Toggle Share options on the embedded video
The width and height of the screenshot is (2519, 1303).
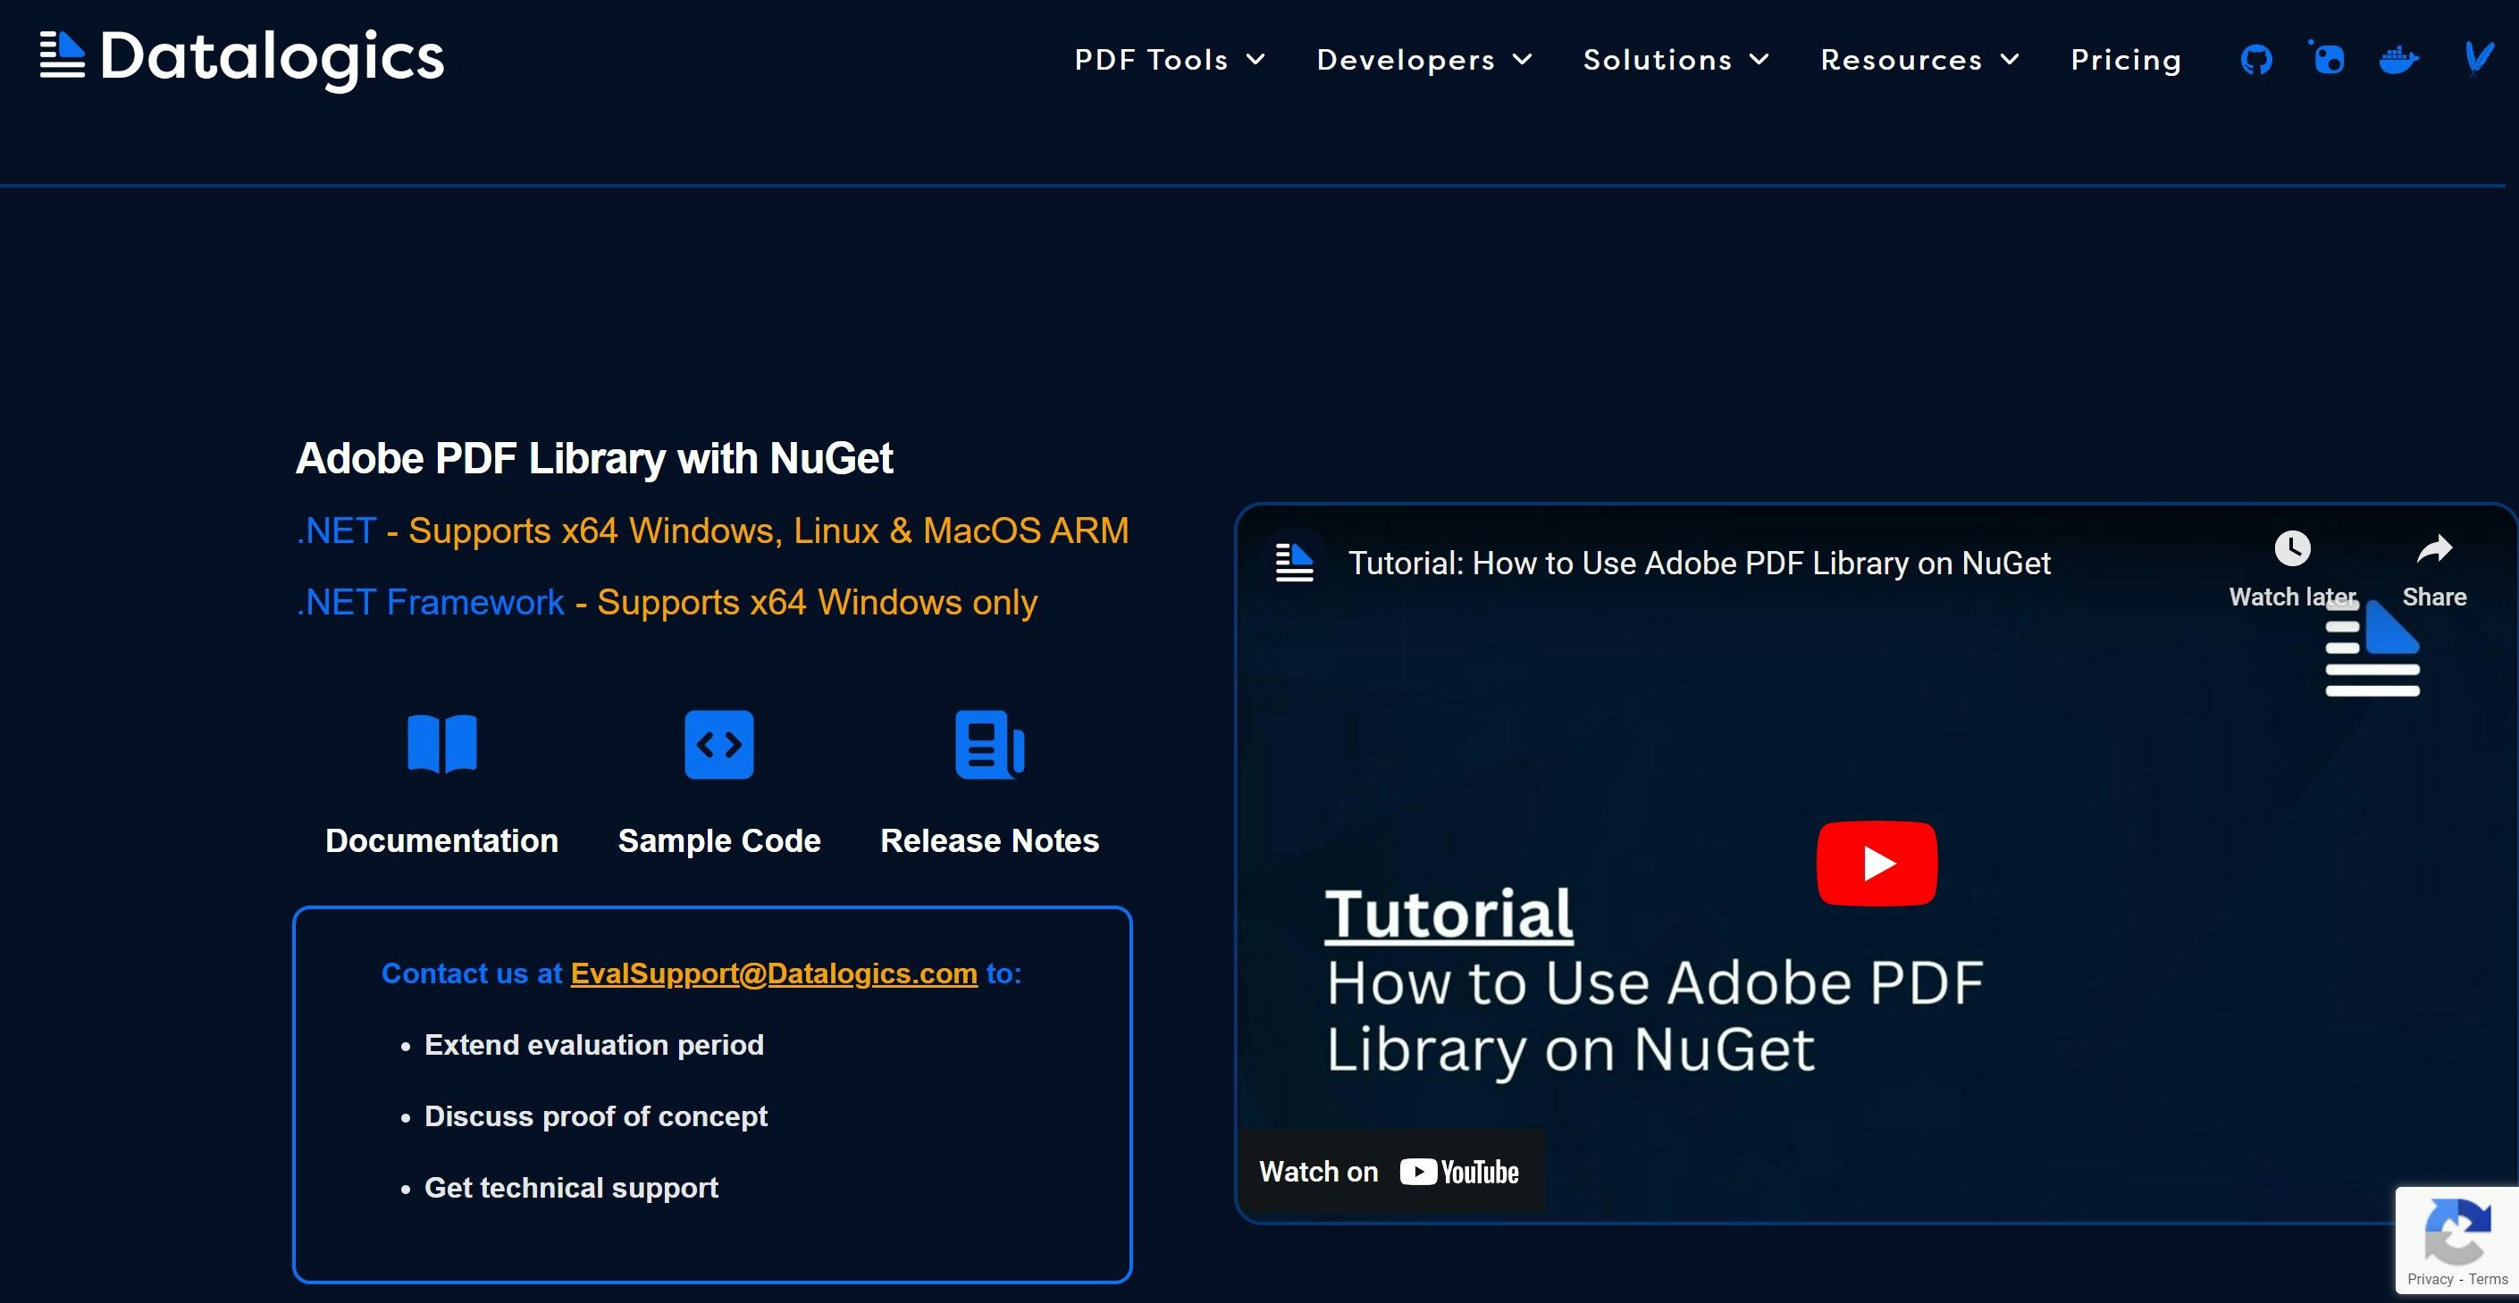point(2434,547)
